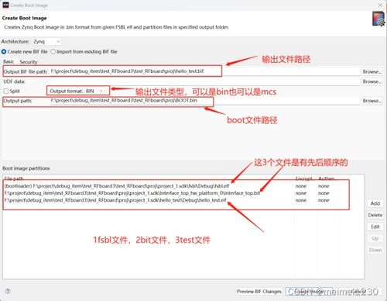Delete the selected partition
The width and height of the screenshot is (387, 301).
[375, 215]
